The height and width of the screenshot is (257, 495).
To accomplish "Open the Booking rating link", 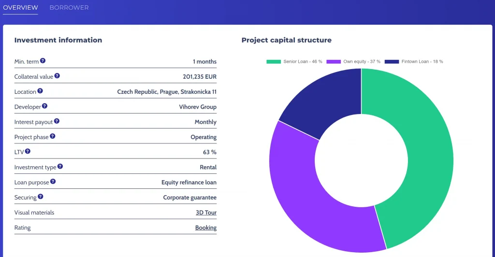I will pyautogui.click(x=206, y=228).
